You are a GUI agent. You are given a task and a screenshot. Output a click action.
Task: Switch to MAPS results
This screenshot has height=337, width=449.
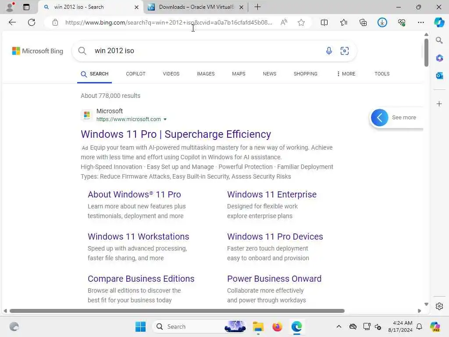tap(239, 74)
